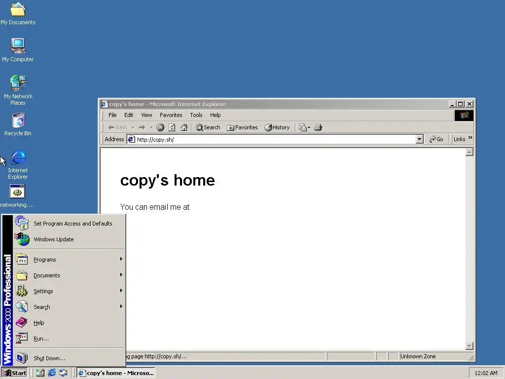Open Help from the Start menu
The image size is (505, 379).
coord(69,323)
